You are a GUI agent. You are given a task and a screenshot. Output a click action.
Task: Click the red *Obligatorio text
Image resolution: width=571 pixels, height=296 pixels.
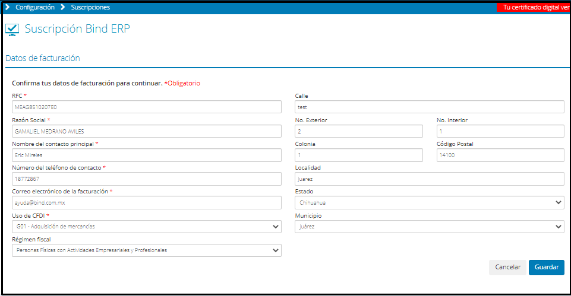[182, 83]
